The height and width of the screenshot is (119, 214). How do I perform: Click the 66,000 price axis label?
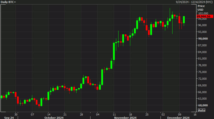coord(202,92)
